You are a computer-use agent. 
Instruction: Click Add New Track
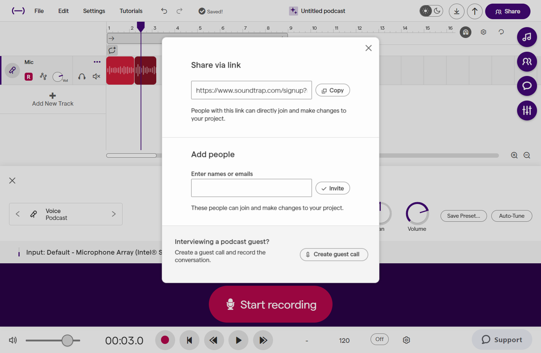(53, 99)
